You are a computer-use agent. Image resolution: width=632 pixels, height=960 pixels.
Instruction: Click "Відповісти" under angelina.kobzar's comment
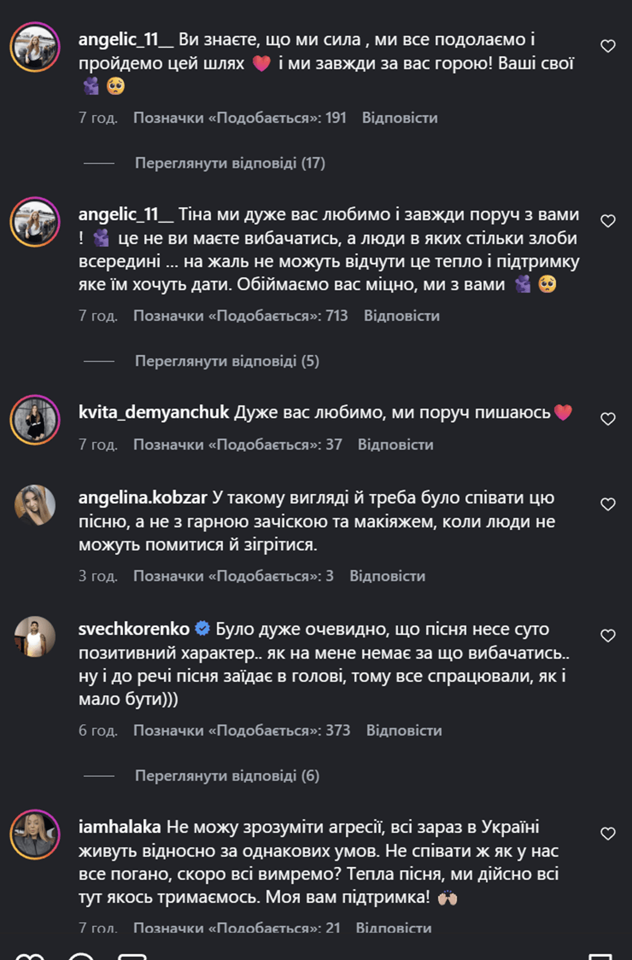pyautogui.click(x=387, y=576)
